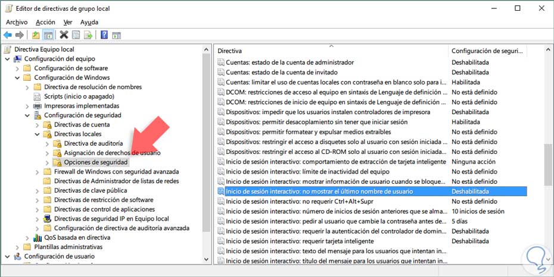The height and width of the screenshot is (277, 554).
Task: Sort by Configuración de seguridad column header
Action: (x=487, y=51)
